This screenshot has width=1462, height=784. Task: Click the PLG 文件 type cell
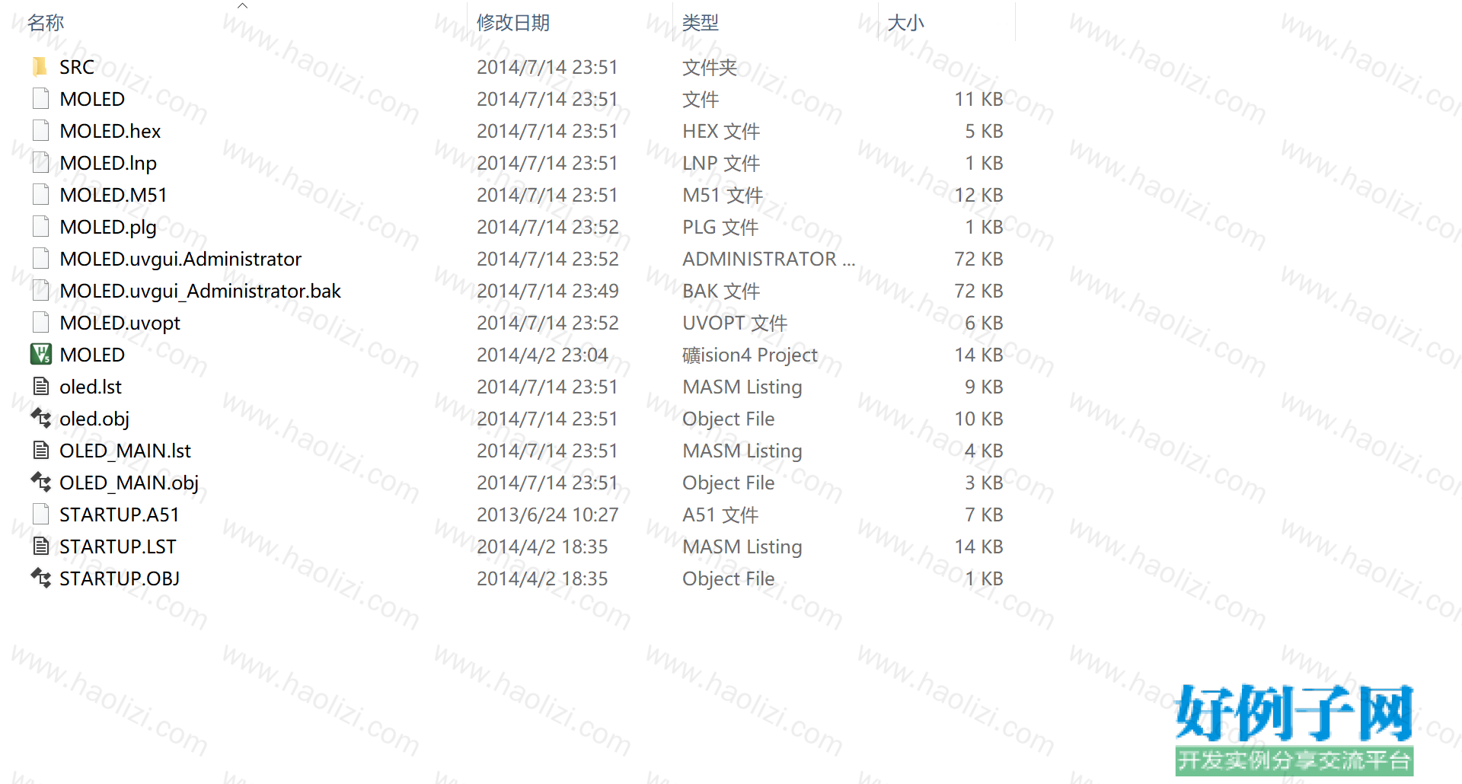pyautogui.click(x=720, y=227)
